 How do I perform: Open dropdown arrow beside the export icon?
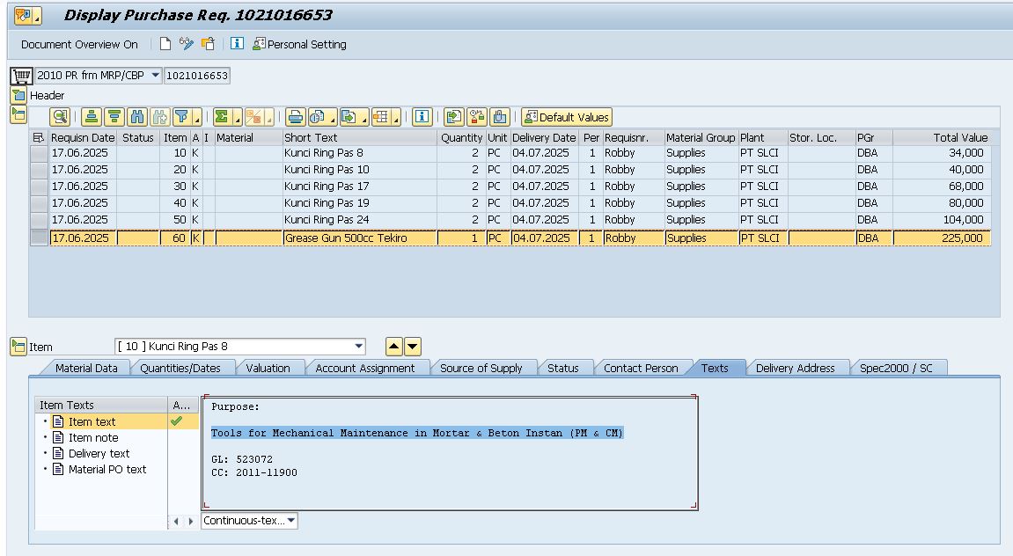click(364, 119)
